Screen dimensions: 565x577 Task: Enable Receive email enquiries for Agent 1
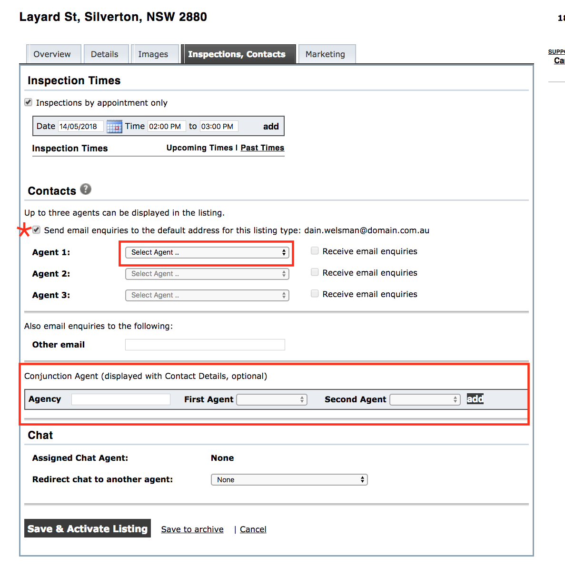point(315,251)
